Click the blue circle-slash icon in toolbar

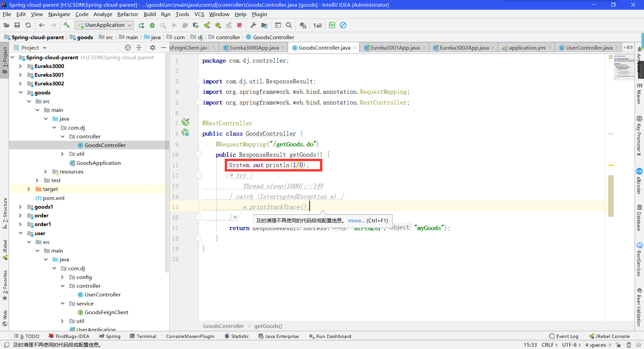point(343,25)
